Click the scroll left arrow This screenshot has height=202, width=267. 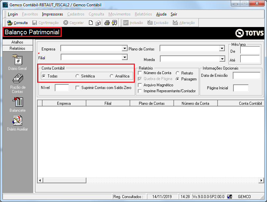click(40, 180)
